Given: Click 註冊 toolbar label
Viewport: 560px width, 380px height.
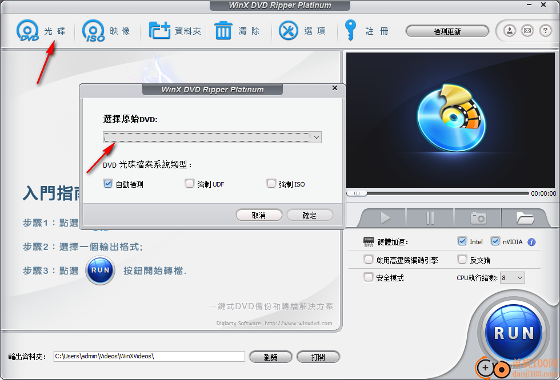Looking at the screenshot, I should (377, 31).
